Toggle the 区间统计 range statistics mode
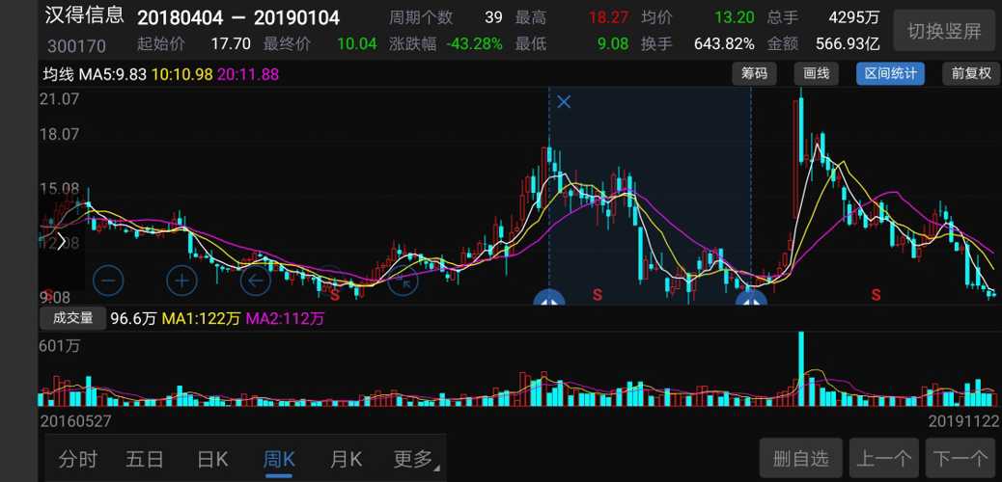The image size is (1002, 482). (891, 73)
